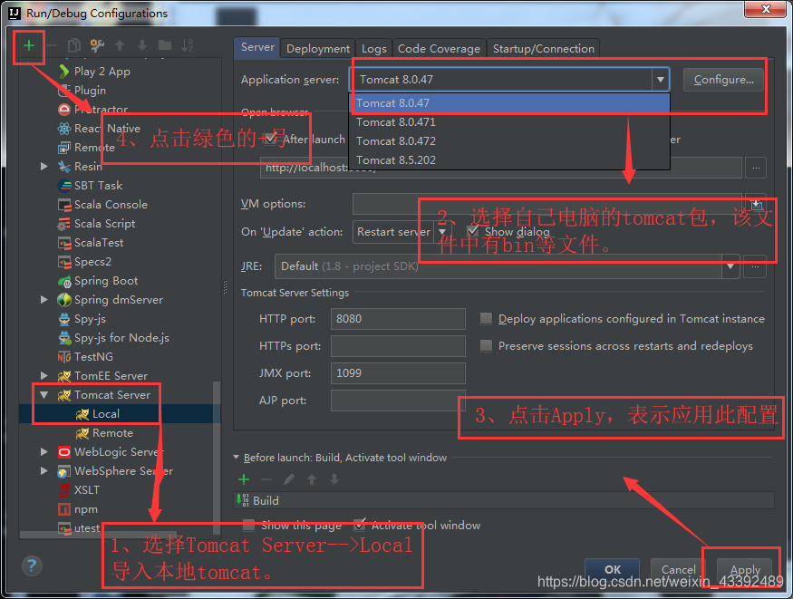The image size is (793, 599).
Task: Add before-launch task with green plus
Action: [244, 479]
